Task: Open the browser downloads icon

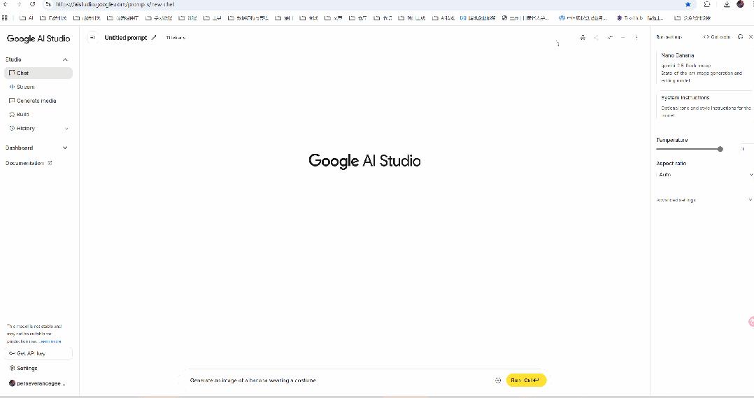Action: click(x=727, y=4)
